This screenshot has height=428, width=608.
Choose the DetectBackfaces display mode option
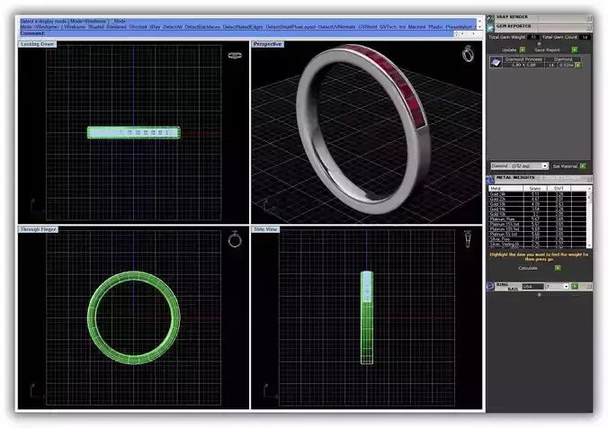(202, 27)
